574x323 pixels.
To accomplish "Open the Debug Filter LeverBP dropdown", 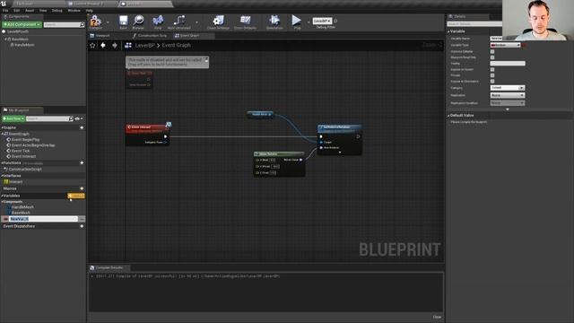I will tap(322, 21).
